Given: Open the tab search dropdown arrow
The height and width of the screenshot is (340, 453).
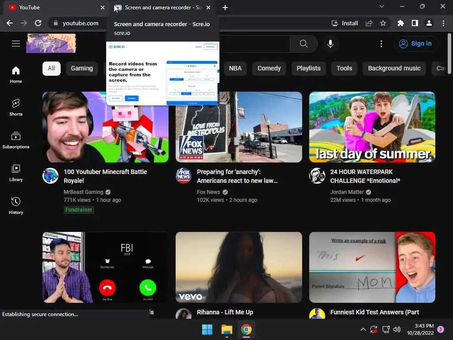Looking at the screenshot, I should [382, 6].
